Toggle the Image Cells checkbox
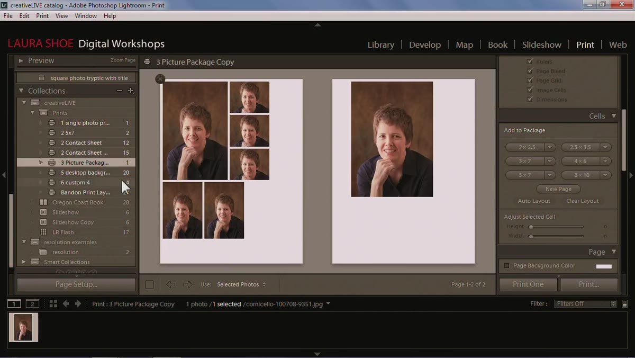This screenshot has height=358, width=635. (530, 90)
